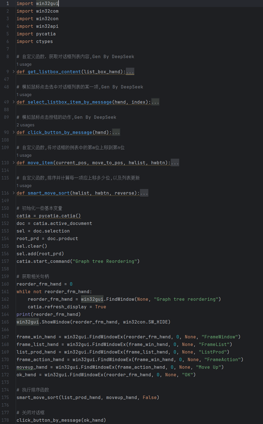Viewport: 263px width, 424px height.
Task: Click the 'win32api' module name
Action: [x=47, y=26]
